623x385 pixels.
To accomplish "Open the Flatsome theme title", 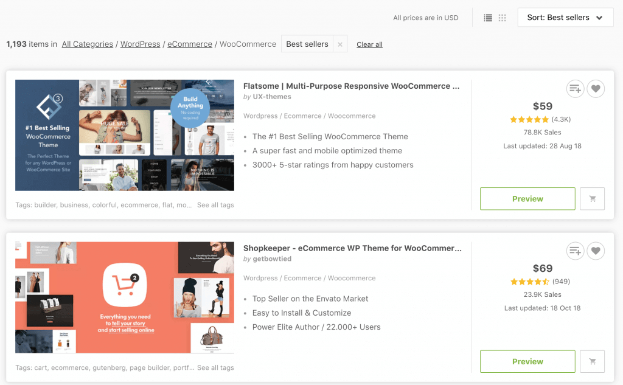I will pos(351,86).
